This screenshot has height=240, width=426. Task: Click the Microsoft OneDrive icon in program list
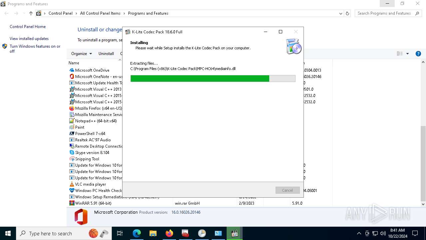click(72, 70)
